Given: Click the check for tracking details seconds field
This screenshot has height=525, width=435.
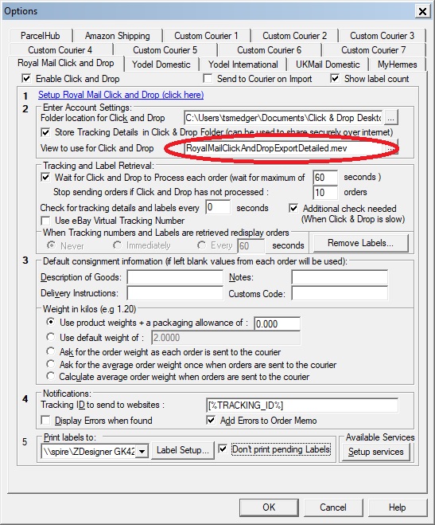Looking at the screenshot, I should coord(218,207).
